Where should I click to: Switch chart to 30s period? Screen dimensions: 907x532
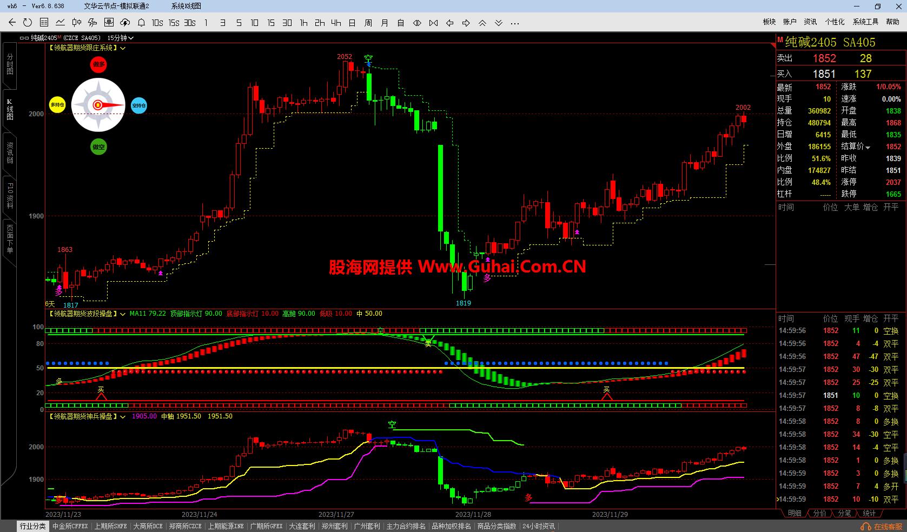(x=190, y=23)
